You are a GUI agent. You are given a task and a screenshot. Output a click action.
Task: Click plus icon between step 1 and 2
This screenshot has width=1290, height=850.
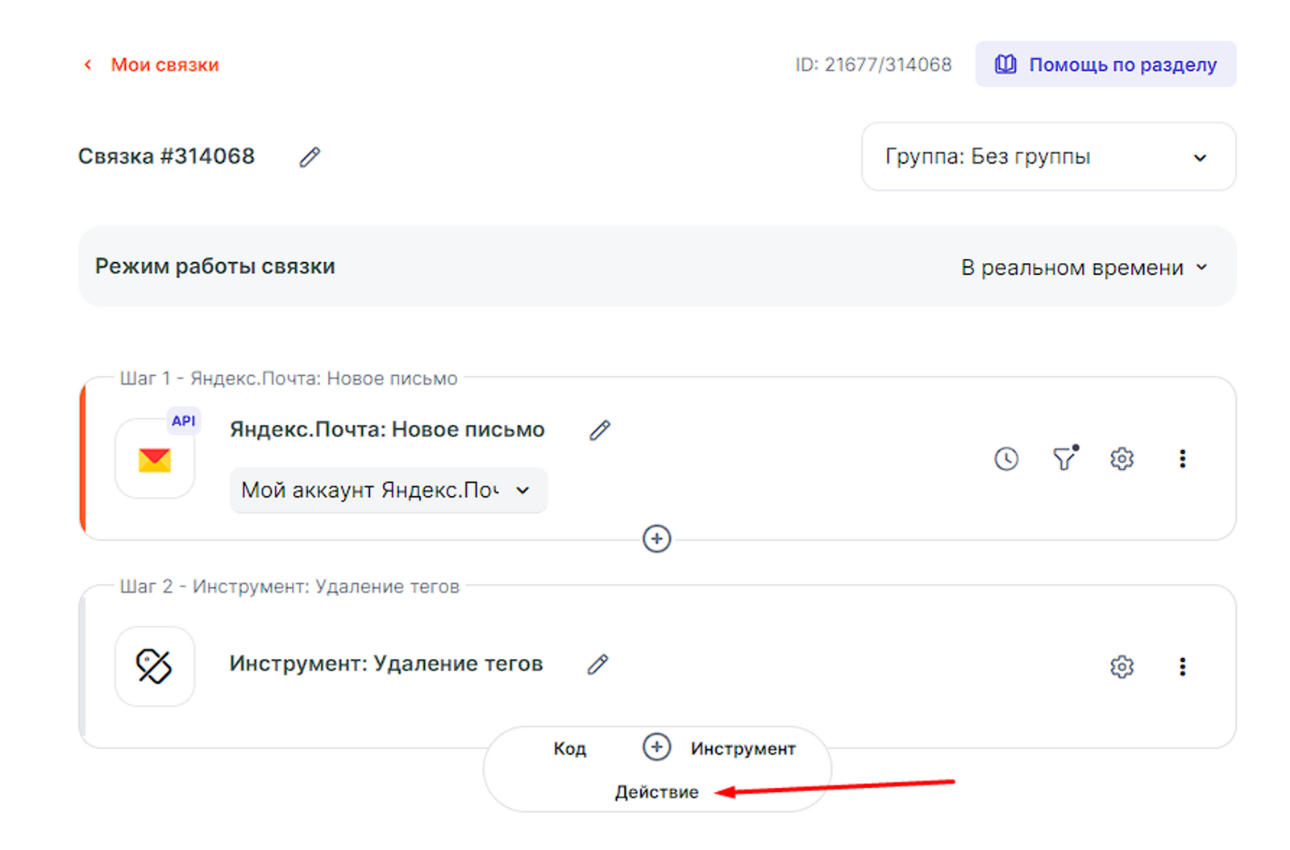[x=656, y=539]
